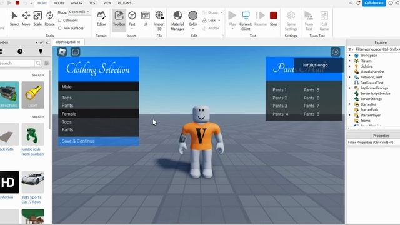Open the Roblox menu icon in viewport

point(62,52)
